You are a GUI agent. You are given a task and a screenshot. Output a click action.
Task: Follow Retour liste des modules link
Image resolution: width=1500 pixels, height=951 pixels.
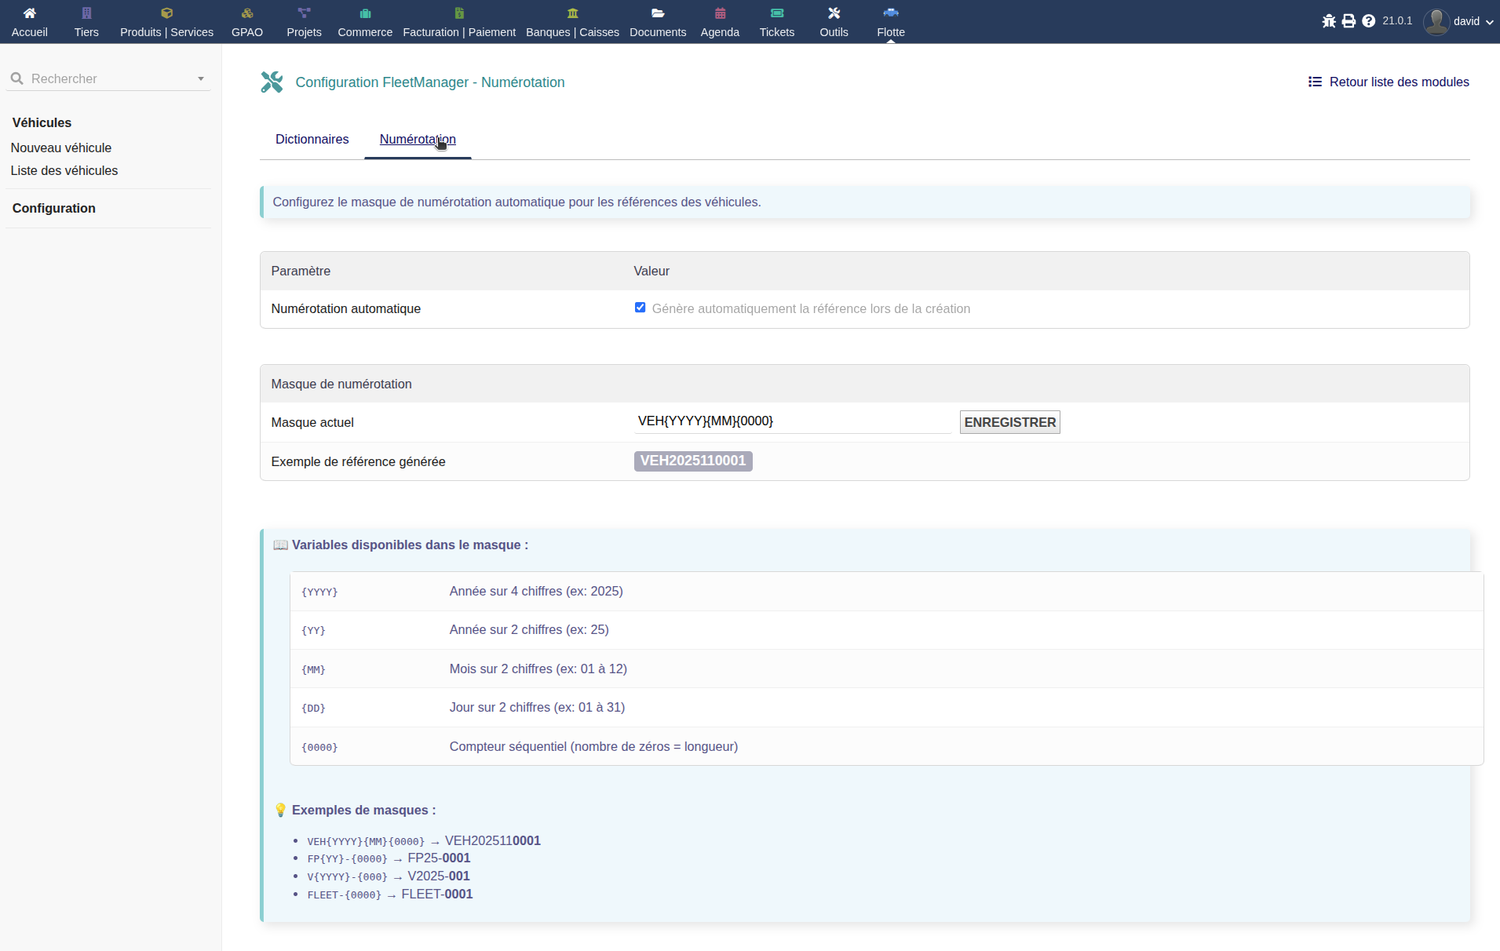[x=1389, y=82]
